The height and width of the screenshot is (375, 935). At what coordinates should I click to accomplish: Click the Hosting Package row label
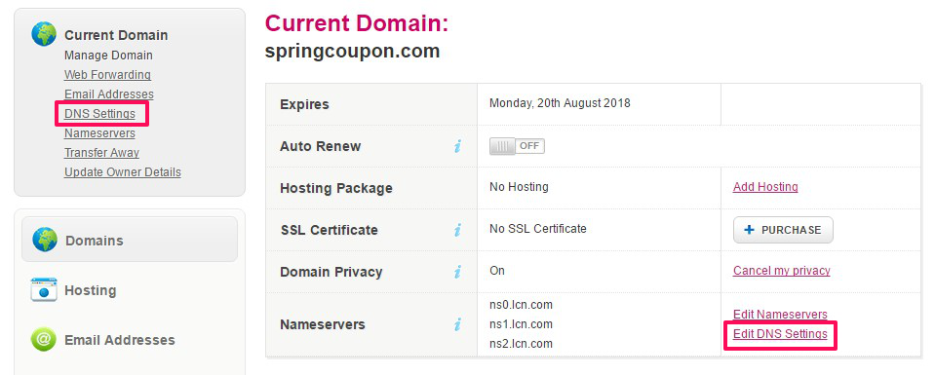click(x=336, y=188)
